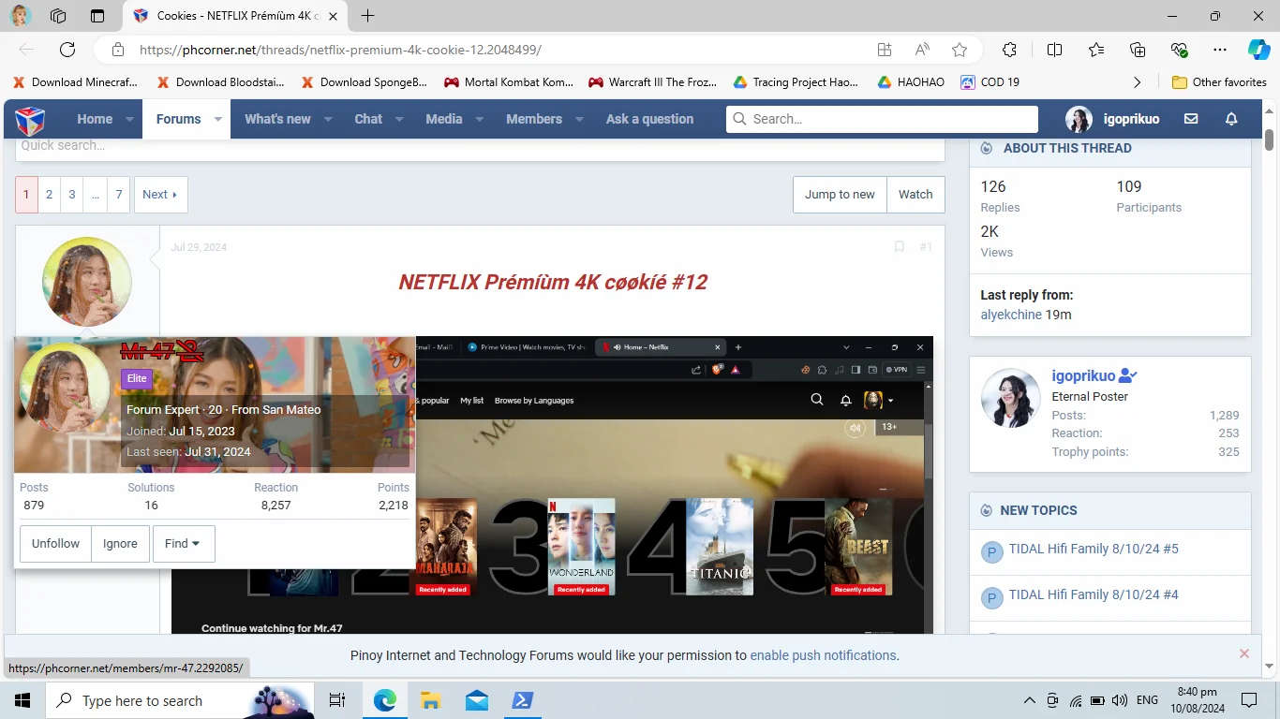Open the Home navigation tab
Image resolution: width=1280 pixels, height=719 pixels.
click(95, 119)
